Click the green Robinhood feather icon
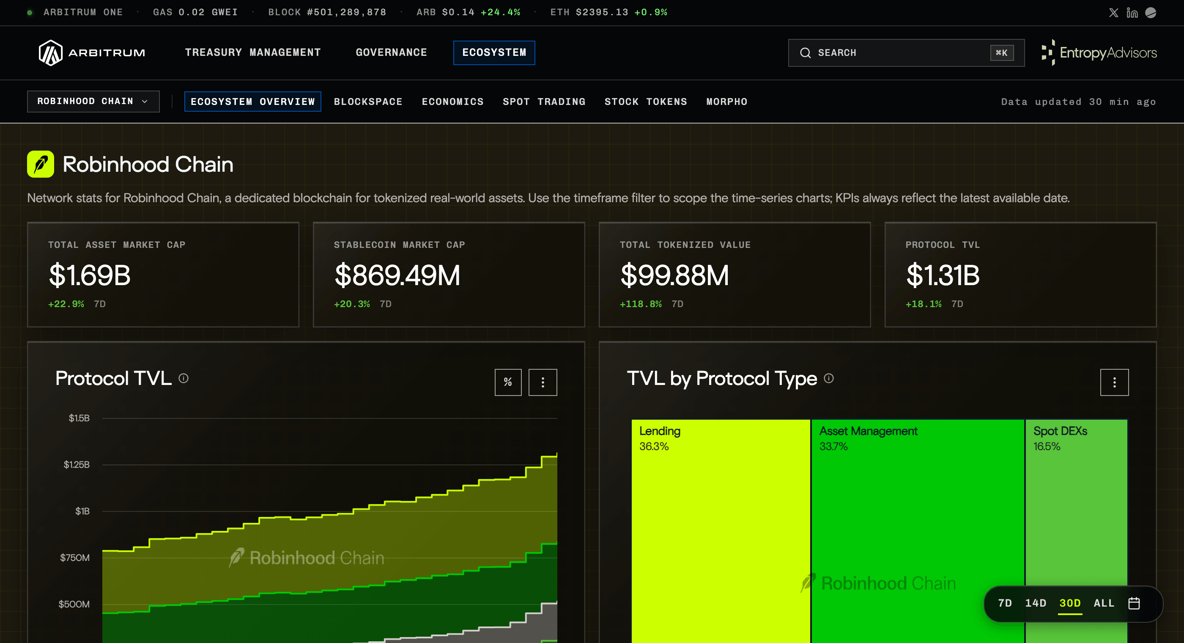Screen dimensions: 1184x643 click(41, 164)
